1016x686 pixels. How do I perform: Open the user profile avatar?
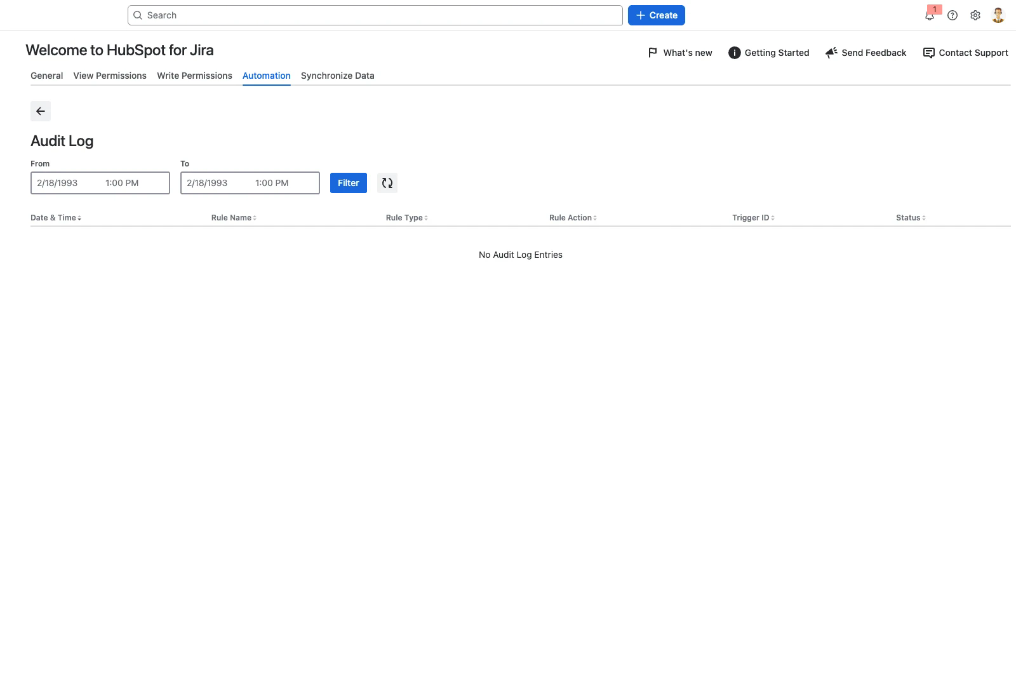(x=998, y=15)
